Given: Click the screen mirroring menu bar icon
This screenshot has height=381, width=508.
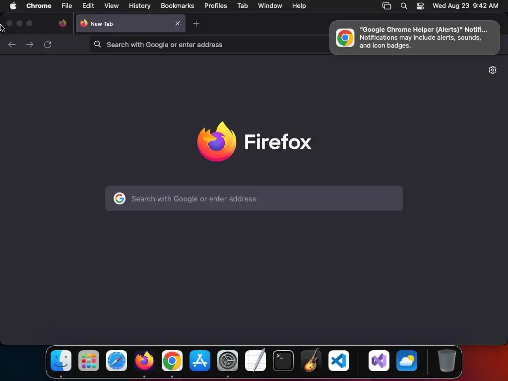Looking at the screenshot, I should 387,6.
